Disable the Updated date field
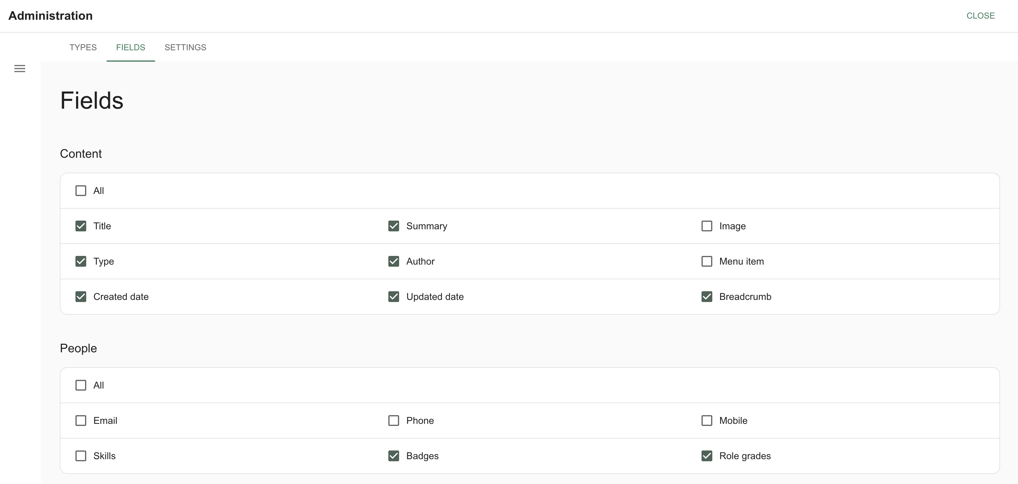Image resolution: width=1018 pixels, height=484 pixels. [394, 296]
